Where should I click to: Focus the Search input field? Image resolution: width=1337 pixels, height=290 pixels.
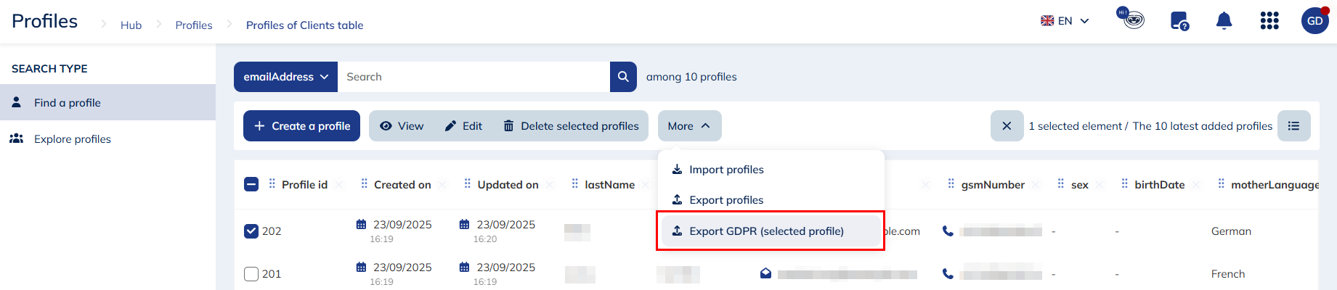click(474, 77)
